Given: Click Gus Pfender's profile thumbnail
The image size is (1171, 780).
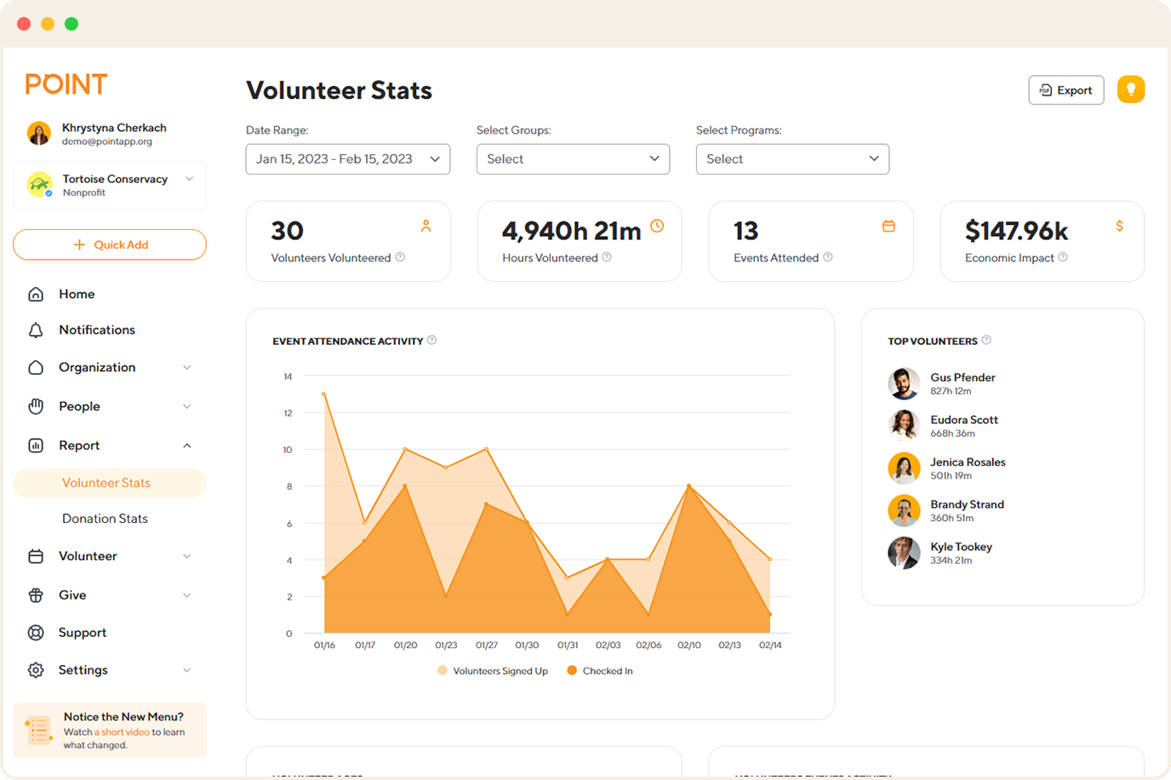Looking at the screenshot, I should pos(904,383).
